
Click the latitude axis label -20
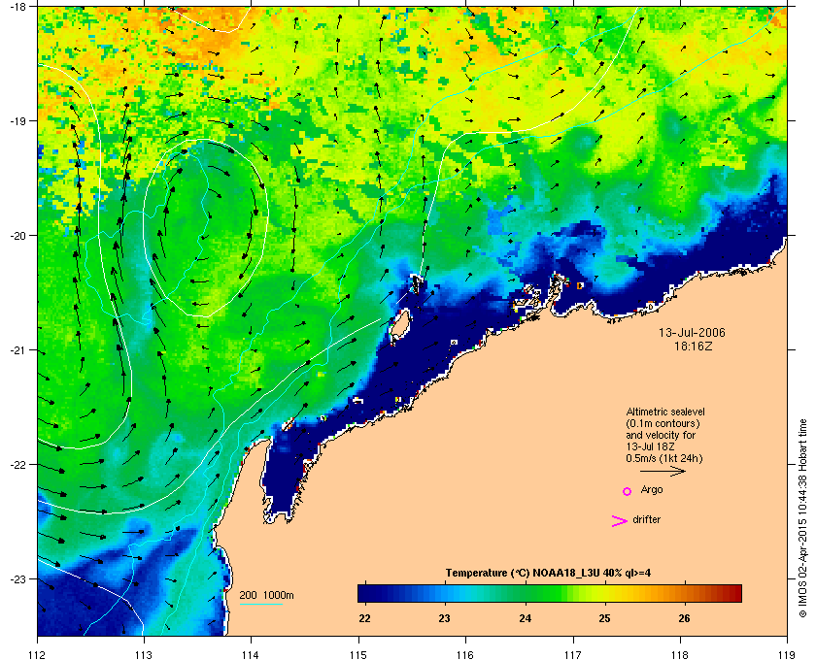(17, 236)
